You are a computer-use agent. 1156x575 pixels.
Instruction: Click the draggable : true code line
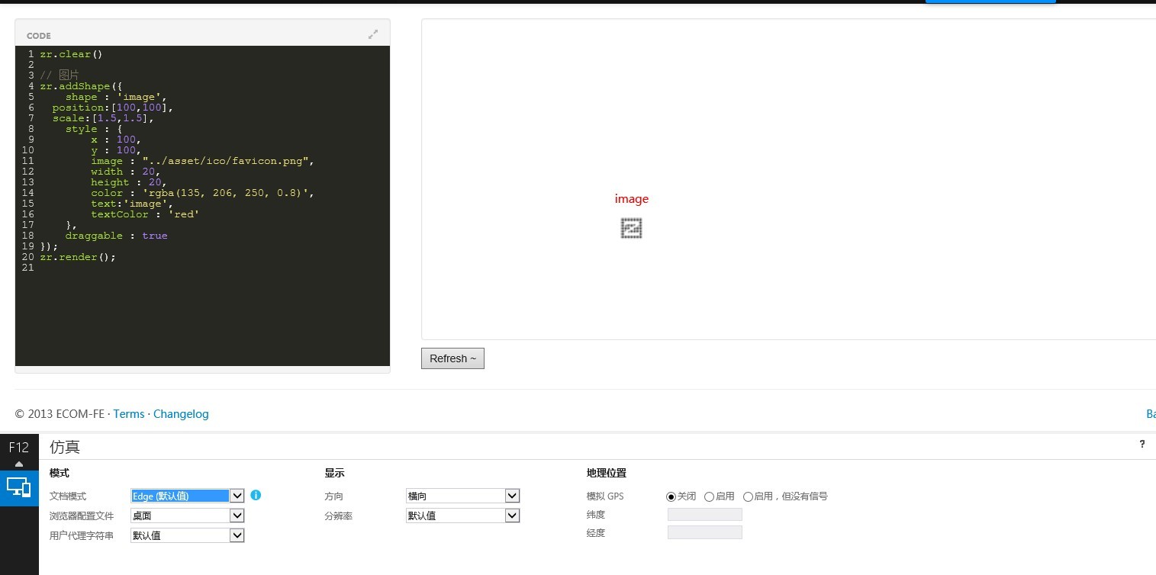116,236
